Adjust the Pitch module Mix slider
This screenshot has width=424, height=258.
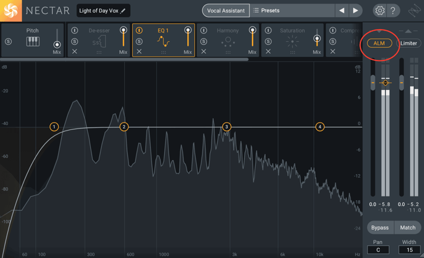tap(57, 44)
